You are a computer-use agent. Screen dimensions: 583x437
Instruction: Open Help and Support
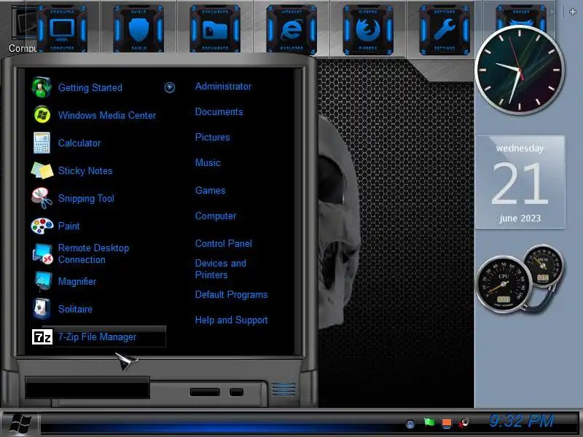[231, 320]
